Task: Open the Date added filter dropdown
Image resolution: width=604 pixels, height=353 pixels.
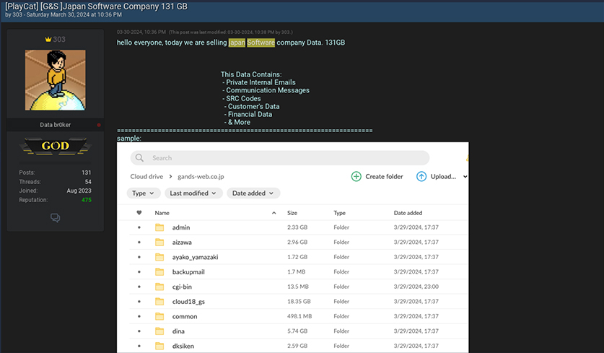Action: click(x=253, y=193)
